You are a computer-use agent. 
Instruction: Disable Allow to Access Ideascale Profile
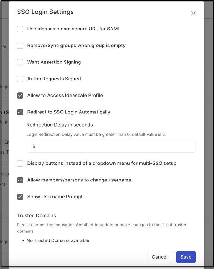tap(20, 95)
